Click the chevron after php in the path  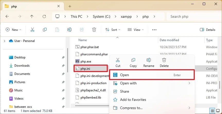154,16
